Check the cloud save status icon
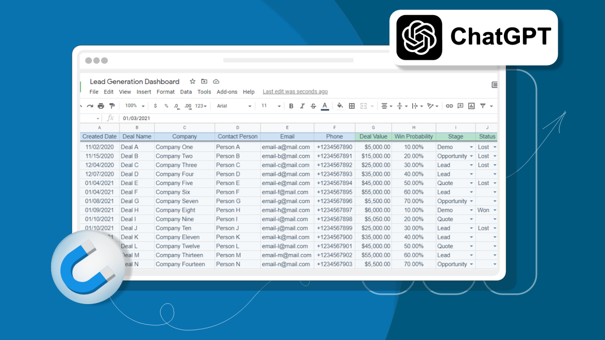The image size is (605, 340). (x=216, y=81)
